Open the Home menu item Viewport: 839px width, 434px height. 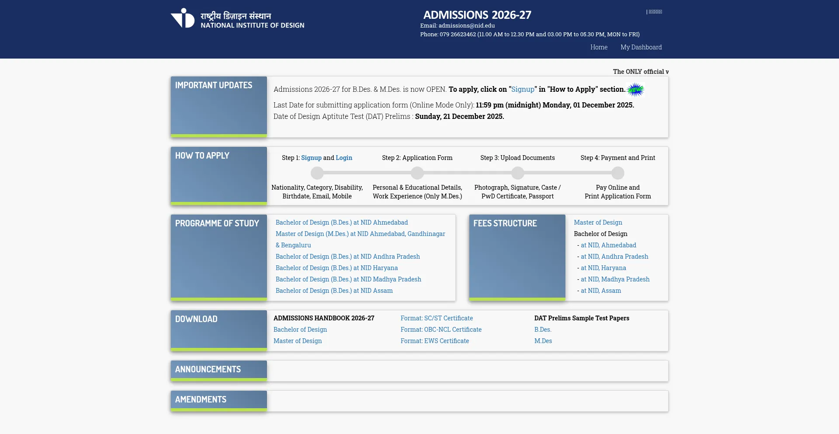[599, 47]
